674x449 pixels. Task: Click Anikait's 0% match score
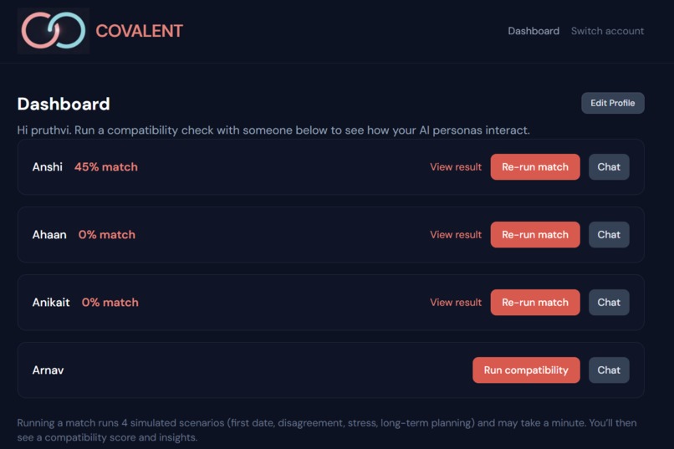110,303
